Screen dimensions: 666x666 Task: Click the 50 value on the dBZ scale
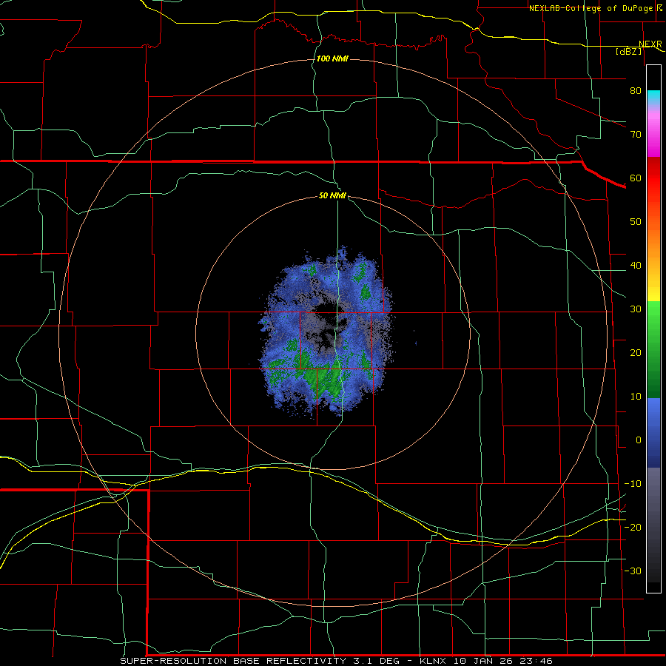coord(636,222)
